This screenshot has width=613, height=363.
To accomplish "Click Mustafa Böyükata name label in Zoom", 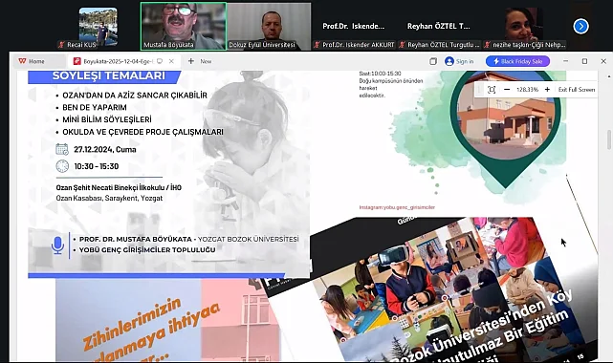I will (x=168, y=45).
